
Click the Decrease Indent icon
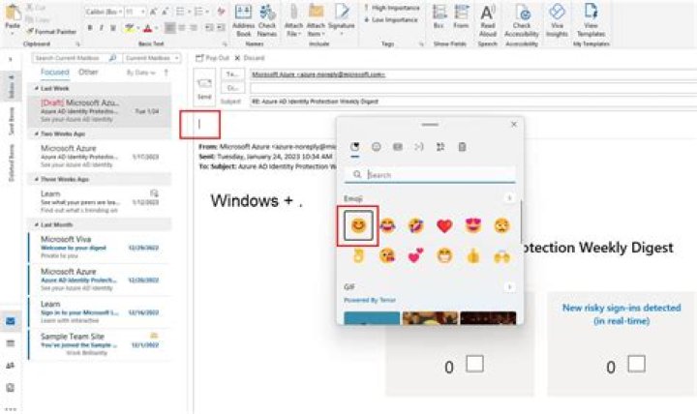coord(209,28)
